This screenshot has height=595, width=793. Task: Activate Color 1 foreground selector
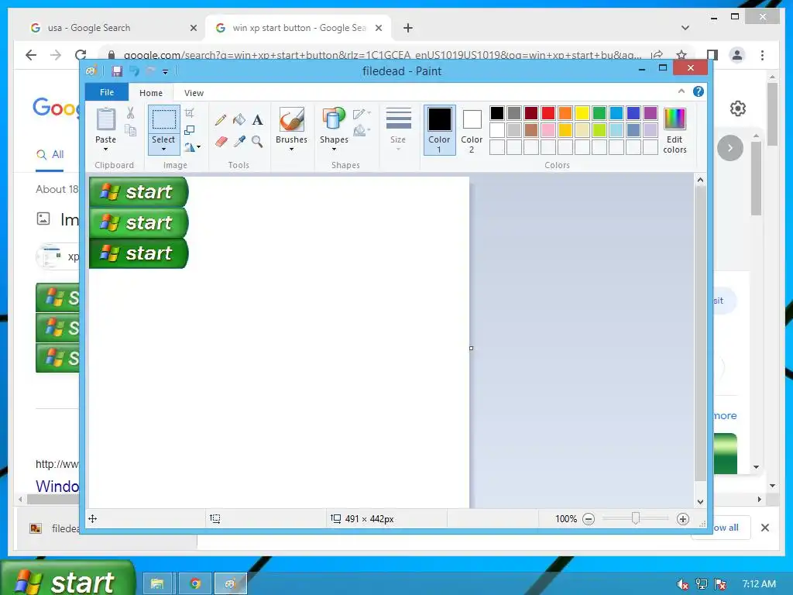(439, 130)
